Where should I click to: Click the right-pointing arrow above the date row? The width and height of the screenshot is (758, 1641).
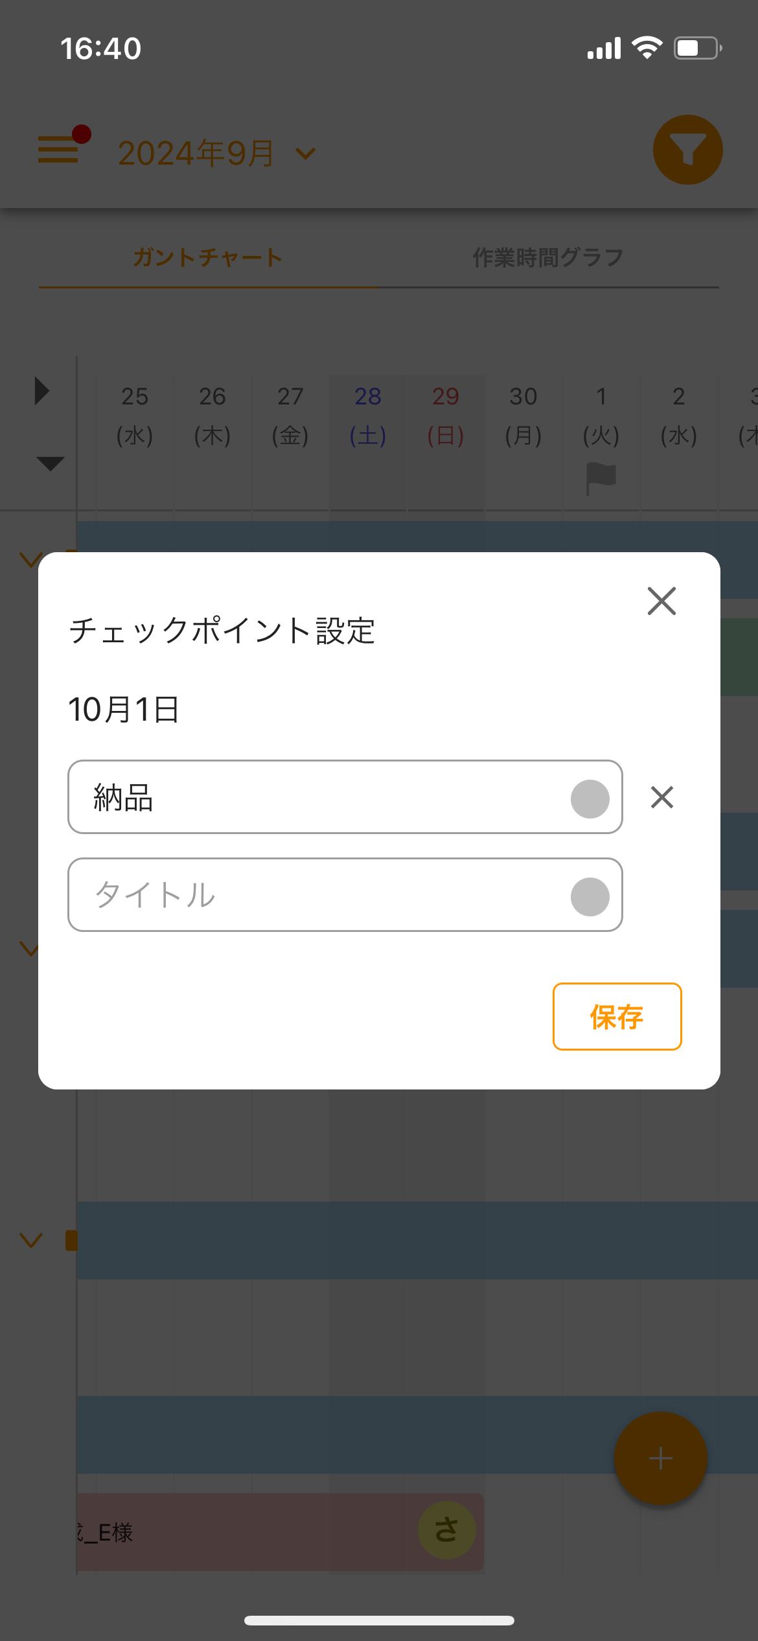43,390
